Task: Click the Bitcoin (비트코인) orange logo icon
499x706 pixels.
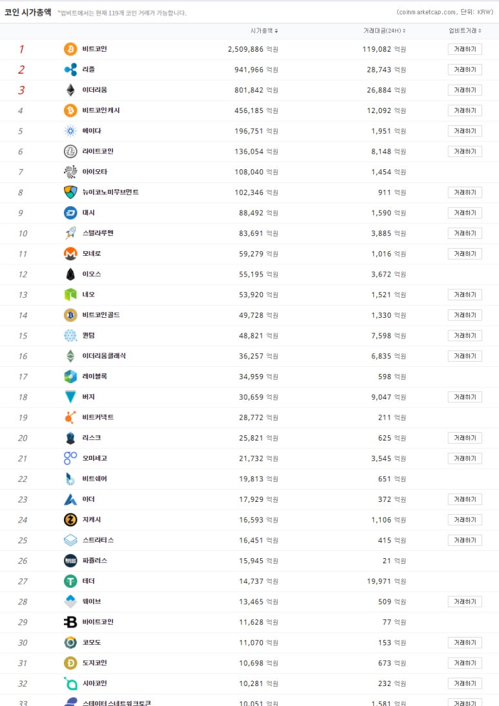Action: click(x=70, y=49)
